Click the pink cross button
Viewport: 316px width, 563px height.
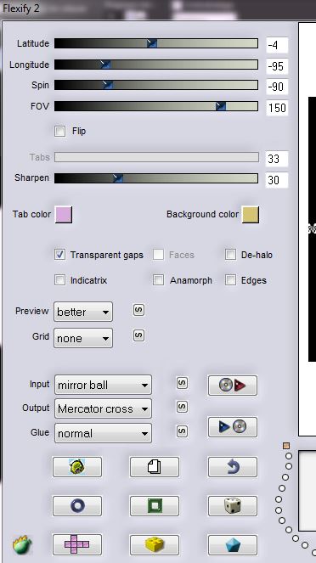pos(77,544)
